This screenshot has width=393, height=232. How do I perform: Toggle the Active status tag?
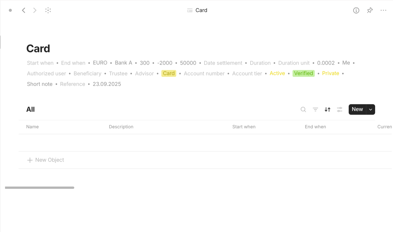click(x=277, y=73)
